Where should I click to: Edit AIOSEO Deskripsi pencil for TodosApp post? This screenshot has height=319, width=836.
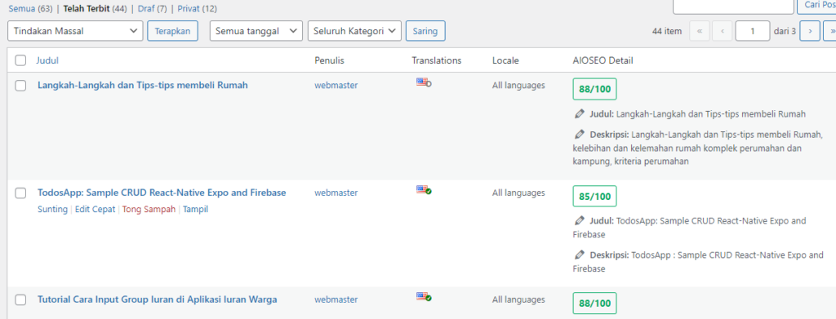[x=580, y=255]
